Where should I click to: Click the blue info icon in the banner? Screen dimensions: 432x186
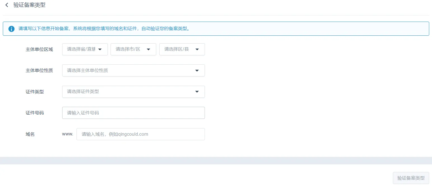click(11, 29)
